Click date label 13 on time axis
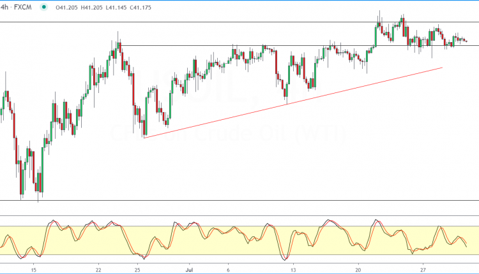 [x=293, y=270]
